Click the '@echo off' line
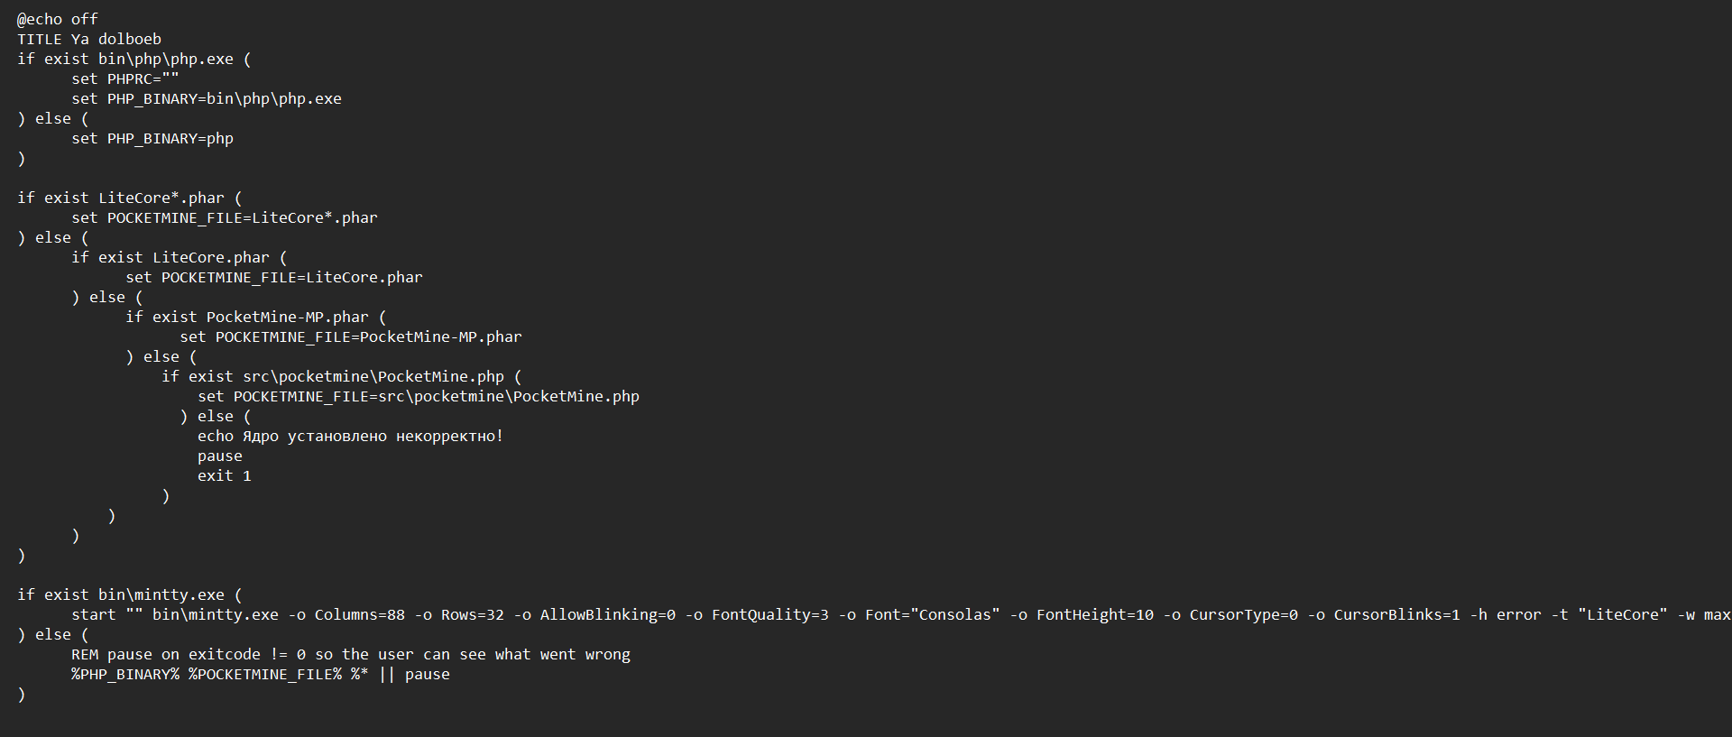Screen dimensions: 1732x737 (x=58, y=19)
